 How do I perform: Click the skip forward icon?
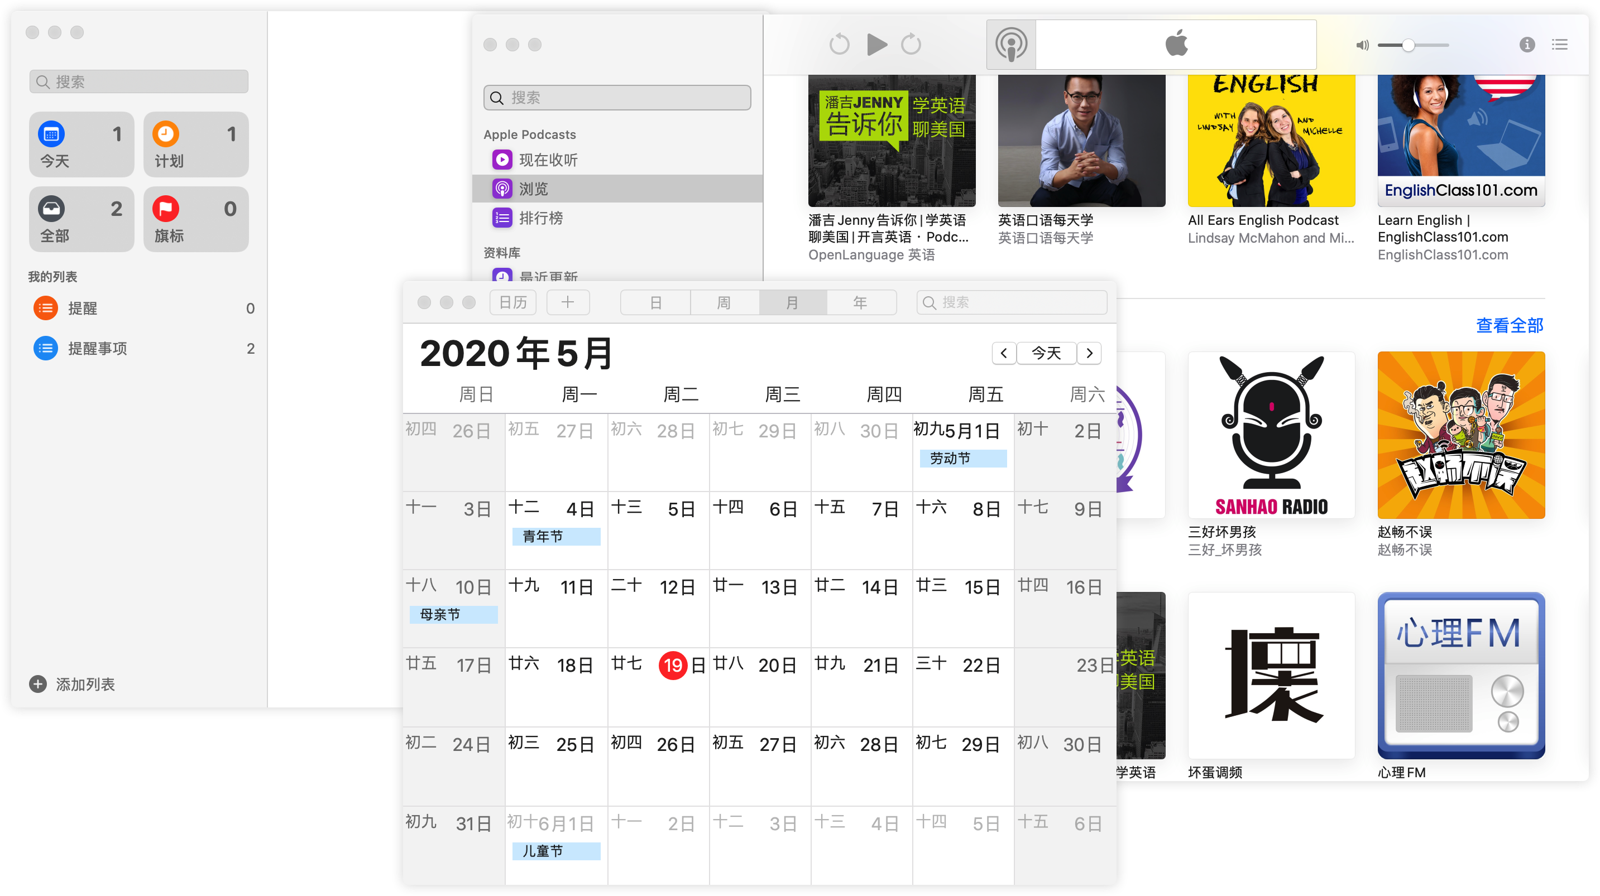click(x=911, y=44)
